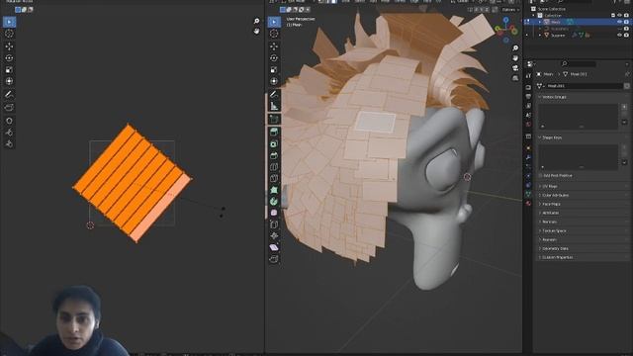Select the Bevel tool
Screen dimensions: 633x356
pyautogui.click(x=274, y=155)
